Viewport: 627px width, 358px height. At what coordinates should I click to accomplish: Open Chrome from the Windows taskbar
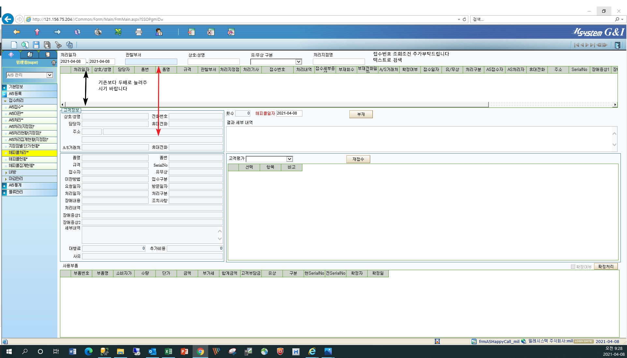tap(200, 351)
